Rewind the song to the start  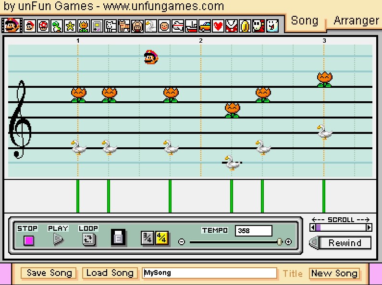coord(340,243)
